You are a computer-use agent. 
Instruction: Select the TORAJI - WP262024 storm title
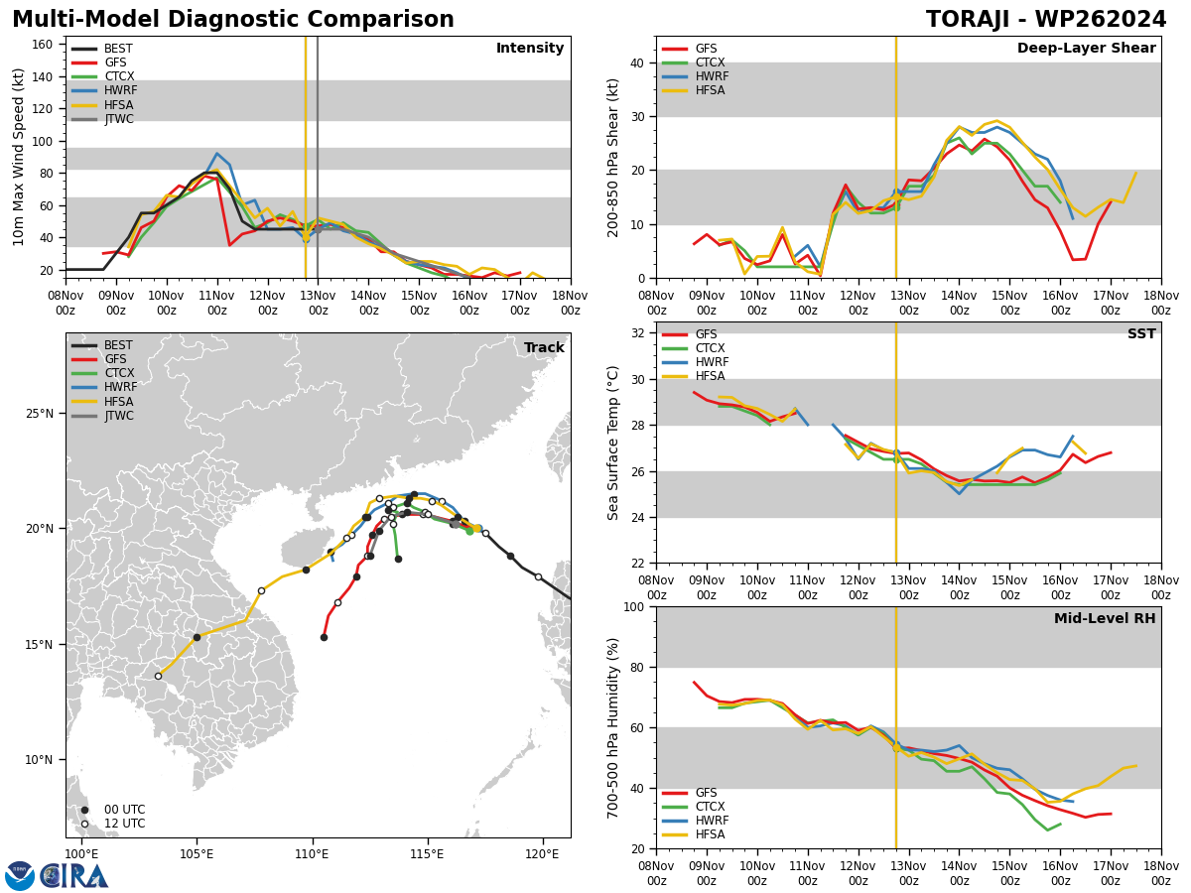click(x=1046, y=20)
